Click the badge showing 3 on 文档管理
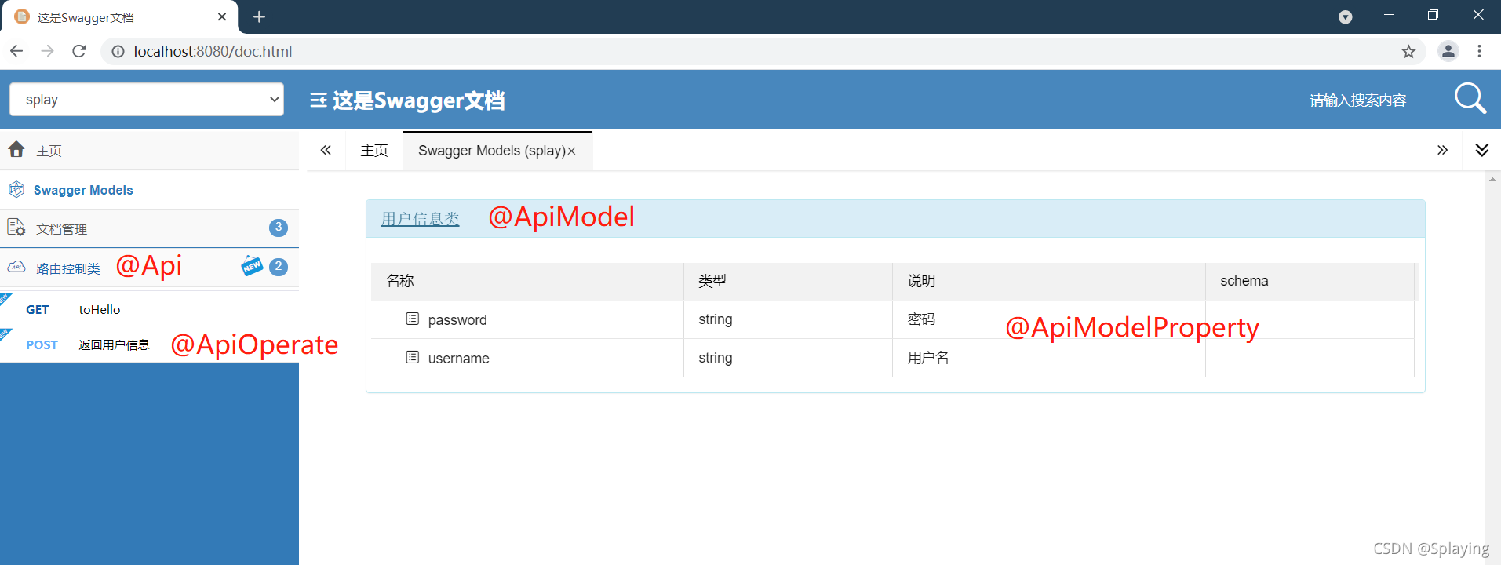The image size is (1501, 565). [x=279, y=228]
